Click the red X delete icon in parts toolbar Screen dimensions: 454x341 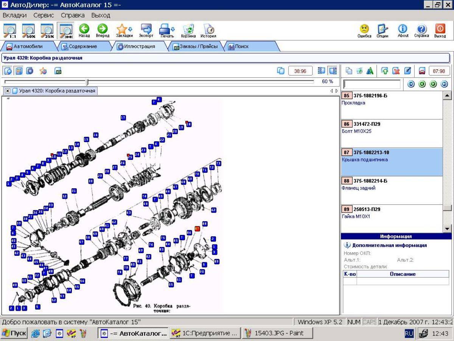point(396,71)
